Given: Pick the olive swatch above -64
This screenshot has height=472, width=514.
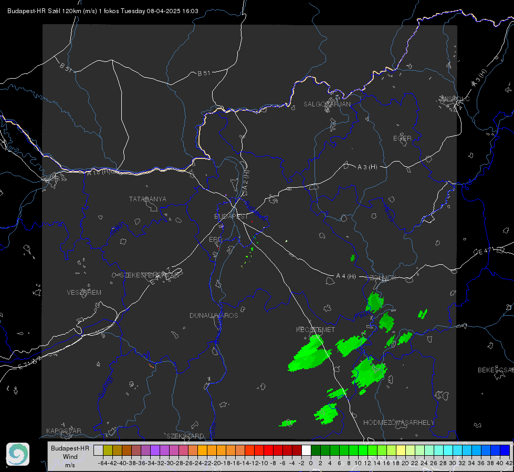Looking at the screenshot, I should coord(108,450).
